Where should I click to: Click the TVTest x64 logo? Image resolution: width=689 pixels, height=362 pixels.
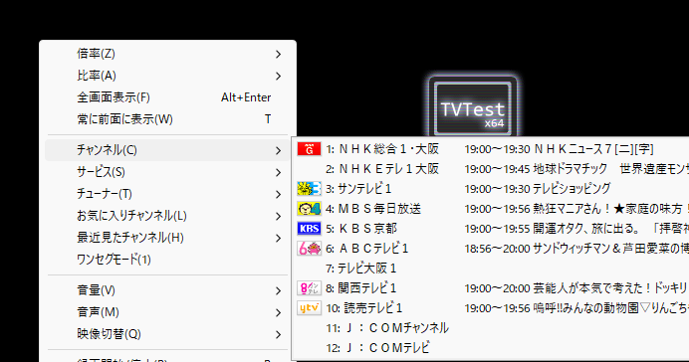tap(473, 107)
